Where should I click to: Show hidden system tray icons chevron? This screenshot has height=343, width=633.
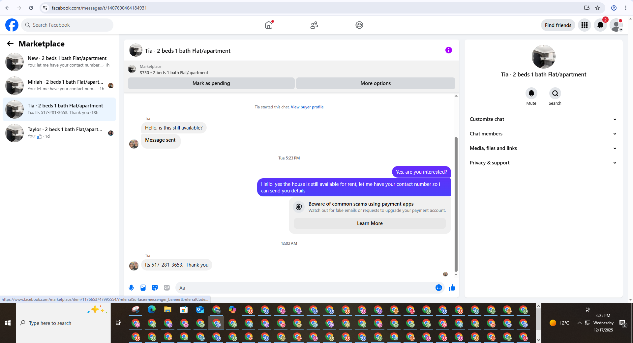(x=579, y=323)
